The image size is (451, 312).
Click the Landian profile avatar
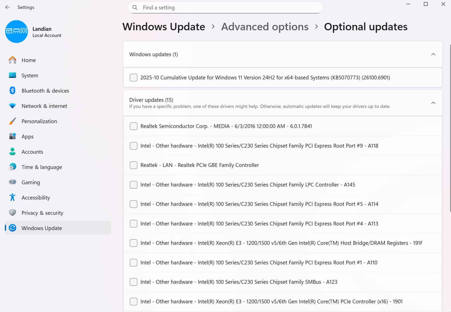coord(17,32)
